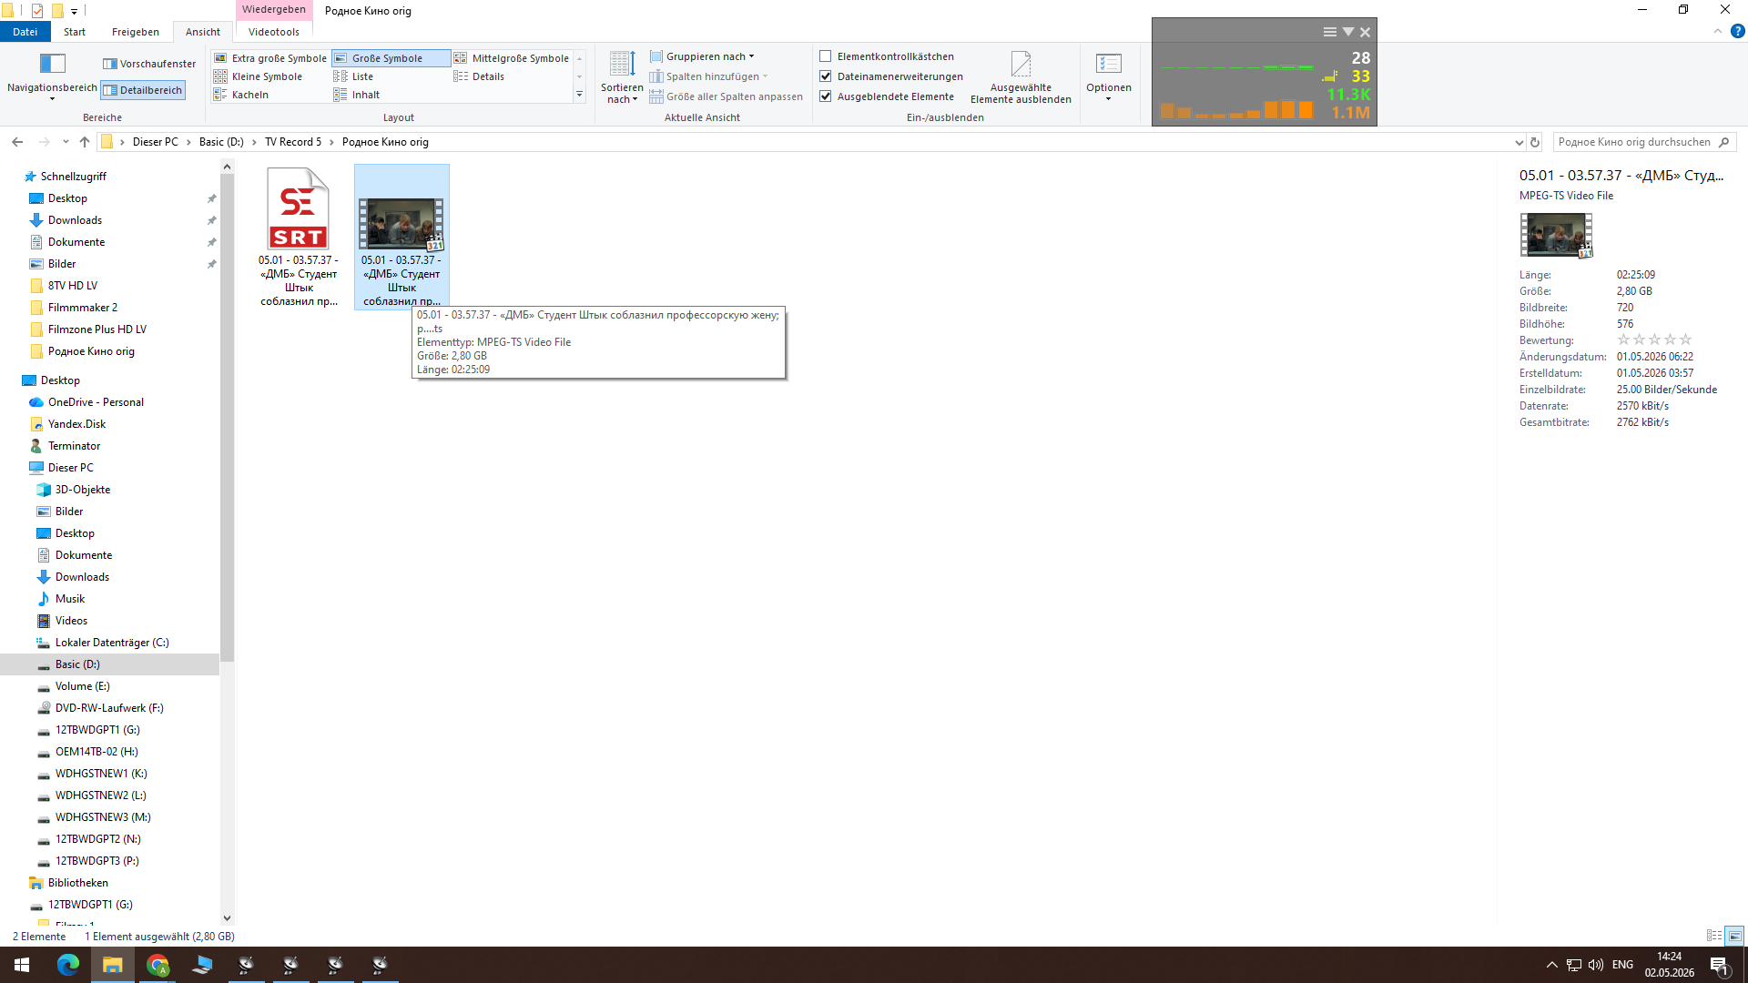Viewport: 1748px width, 983px height.
Task: Open the Videotools ribbon tab
Action: tap(274, 32)
